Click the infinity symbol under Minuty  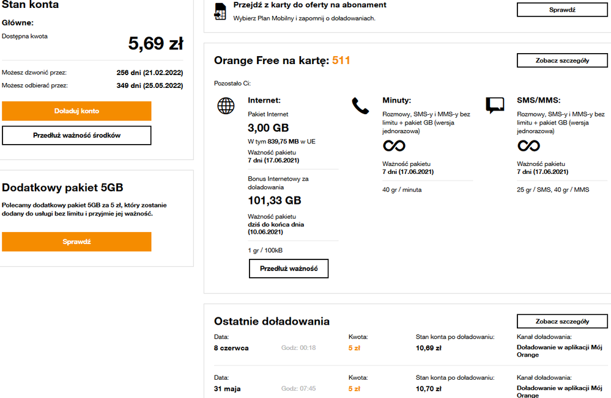click(394, 146)
